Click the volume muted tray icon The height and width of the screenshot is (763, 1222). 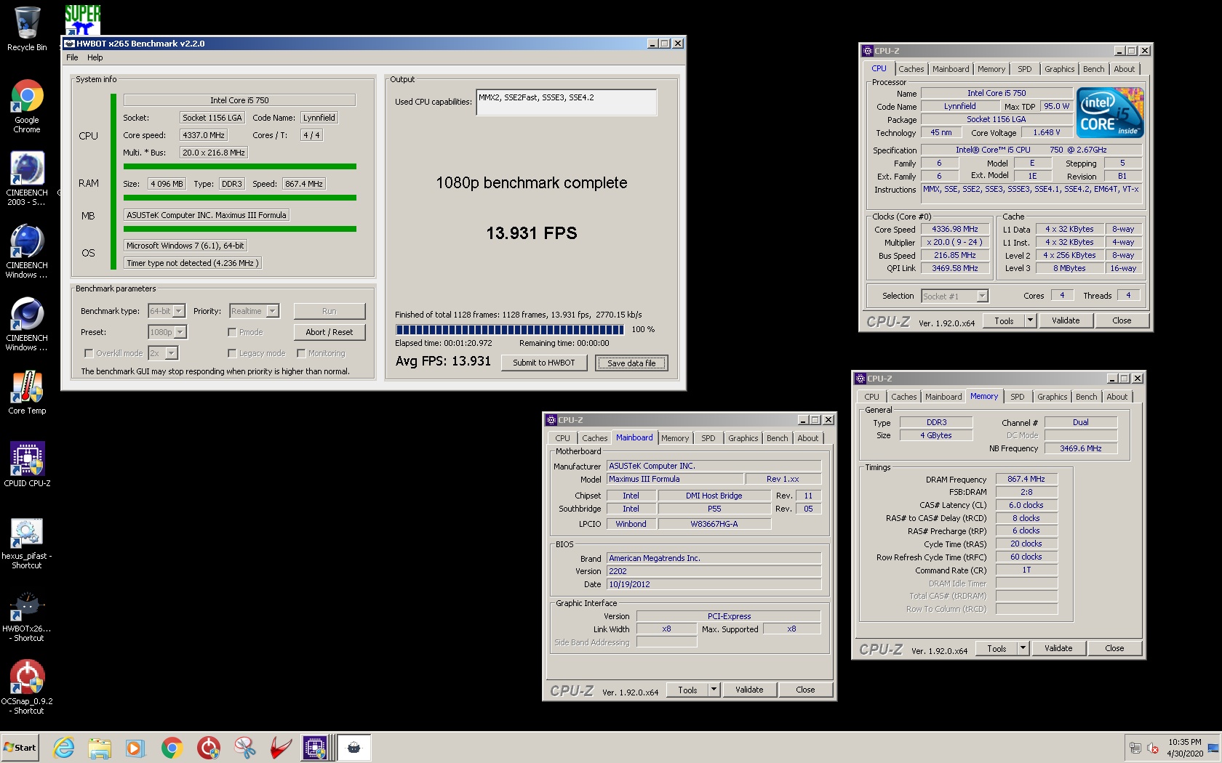1153,748
